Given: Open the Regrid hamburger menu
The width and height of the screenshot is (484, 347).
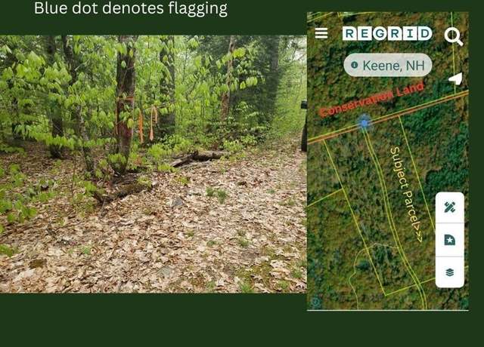Looking at the screenshot, I should (321, 33).
